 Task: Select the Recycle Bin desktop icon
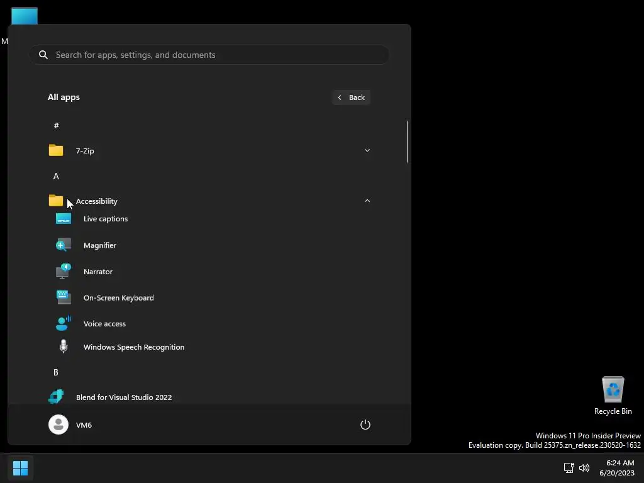pos(613,396)
